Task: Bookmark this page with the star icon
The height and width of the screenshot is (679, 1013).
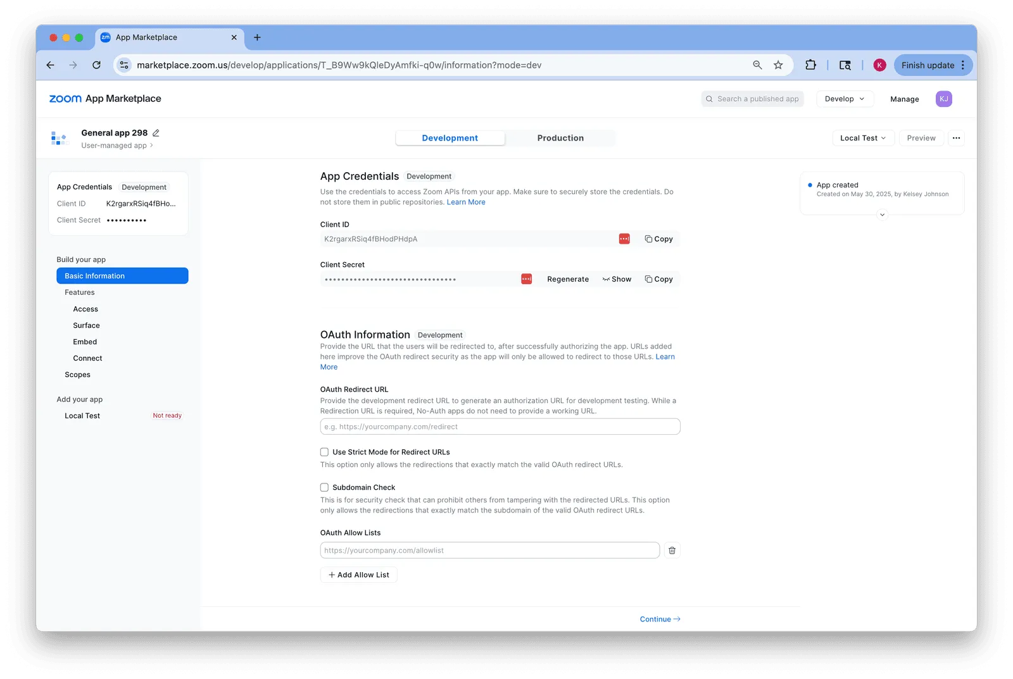Action: (x=778, y=65)
